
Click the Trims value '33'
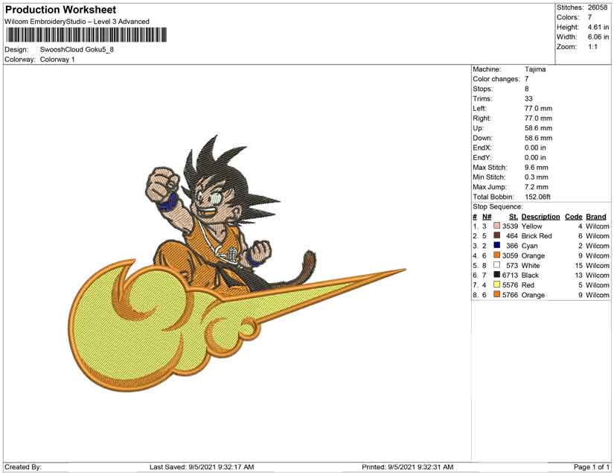click(x=528, y=99)
